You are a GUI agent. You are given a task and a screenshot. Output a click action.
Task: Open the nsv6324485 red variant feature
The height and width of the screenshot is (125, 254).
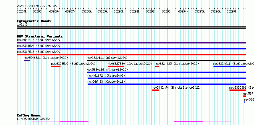tap(157, 66)
